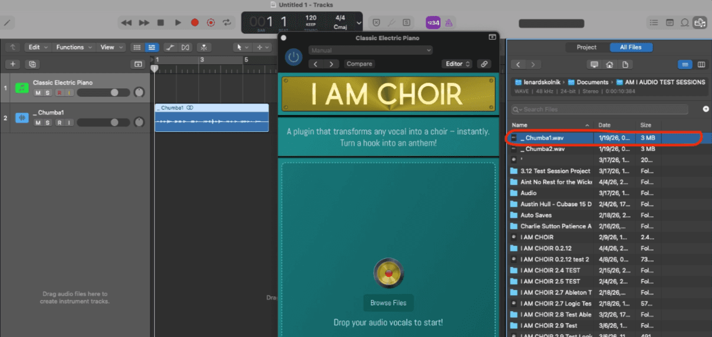Click Classic Electric Piano volume slider
The image size is (712, 337).
[x=103, y=92]
